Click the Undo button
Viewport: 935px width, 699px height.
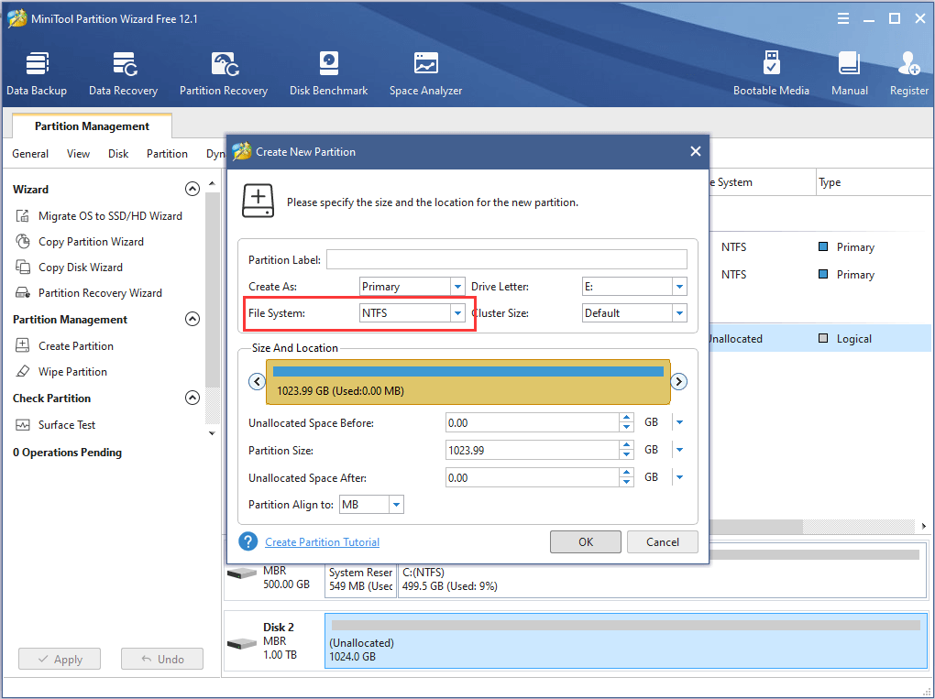pos(162,659)
